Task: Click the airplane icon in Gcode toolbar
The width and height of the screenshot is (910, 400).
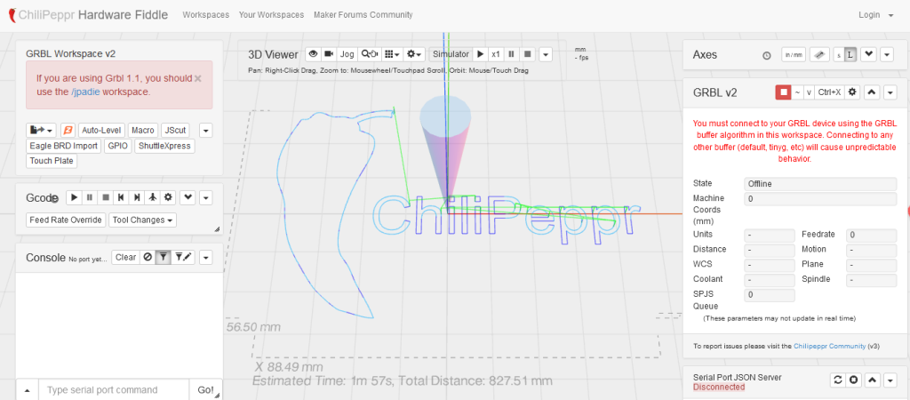Action: click(152, 197)
